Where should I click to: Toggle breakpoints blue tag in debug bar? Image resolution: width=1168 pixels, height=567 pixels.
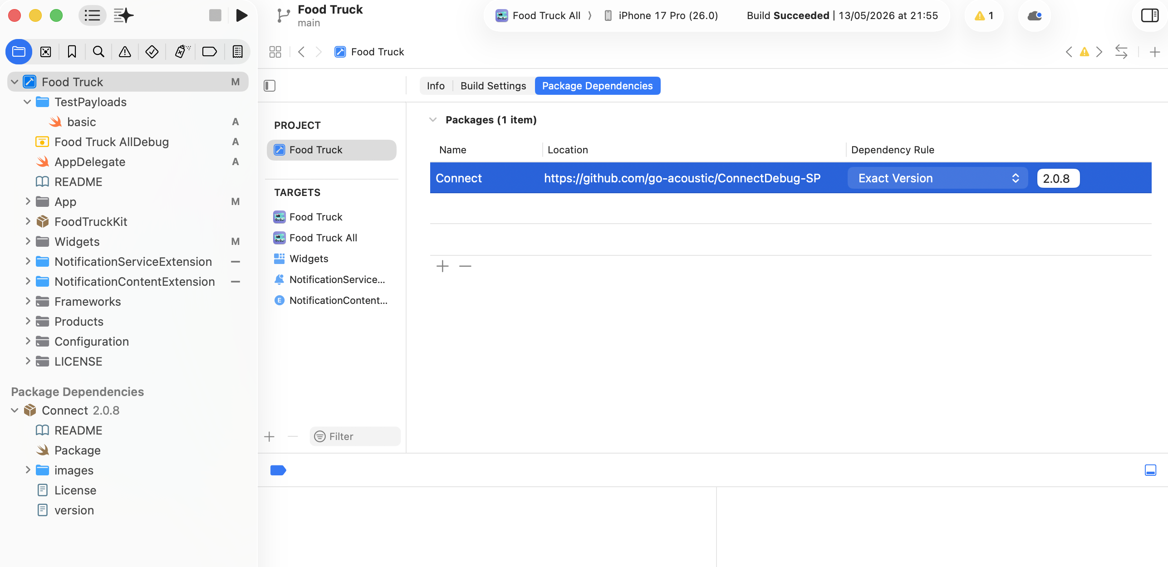click(278, 470)
